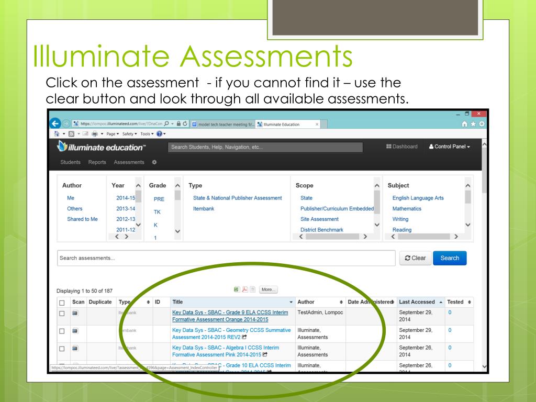The image size is (536, 402).
Task: Open the gear icon next to Assessments
Action: pos(154,162)
